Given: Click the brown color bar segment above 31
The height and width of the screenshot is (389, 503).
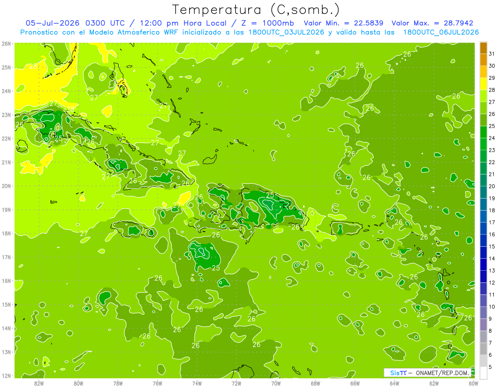Looking at the screenshot, I should (x=483, y=47).
